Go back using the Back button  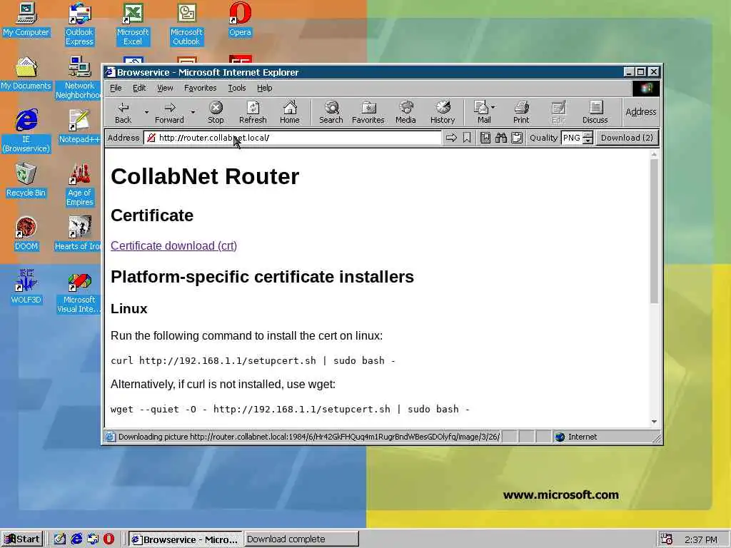point(123,112)
